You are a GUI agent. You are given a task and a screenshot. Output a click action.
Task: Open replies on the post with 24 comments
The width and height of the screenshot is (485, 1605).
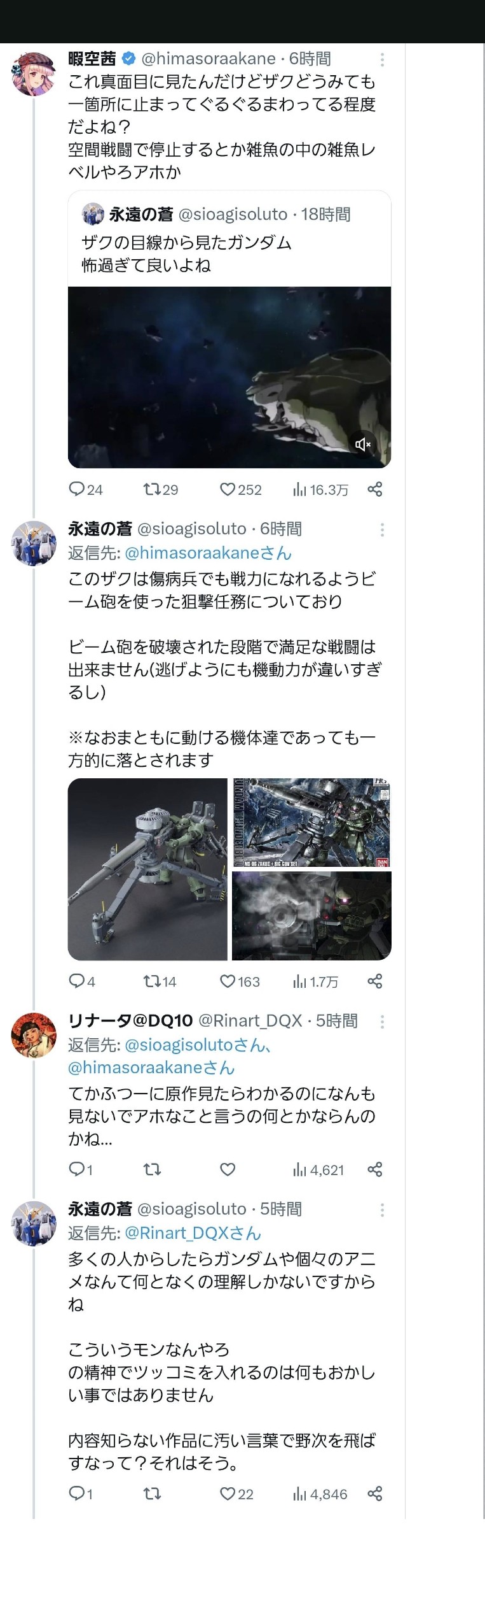click(x=86, y=489)
